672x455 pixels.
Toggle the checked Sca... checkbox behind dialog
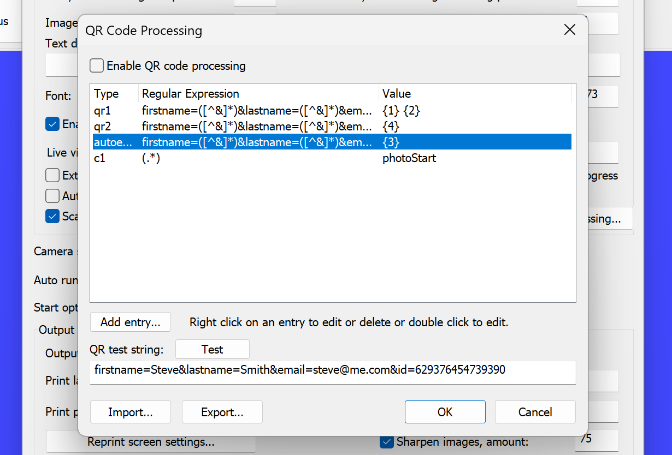pos(52,216)
